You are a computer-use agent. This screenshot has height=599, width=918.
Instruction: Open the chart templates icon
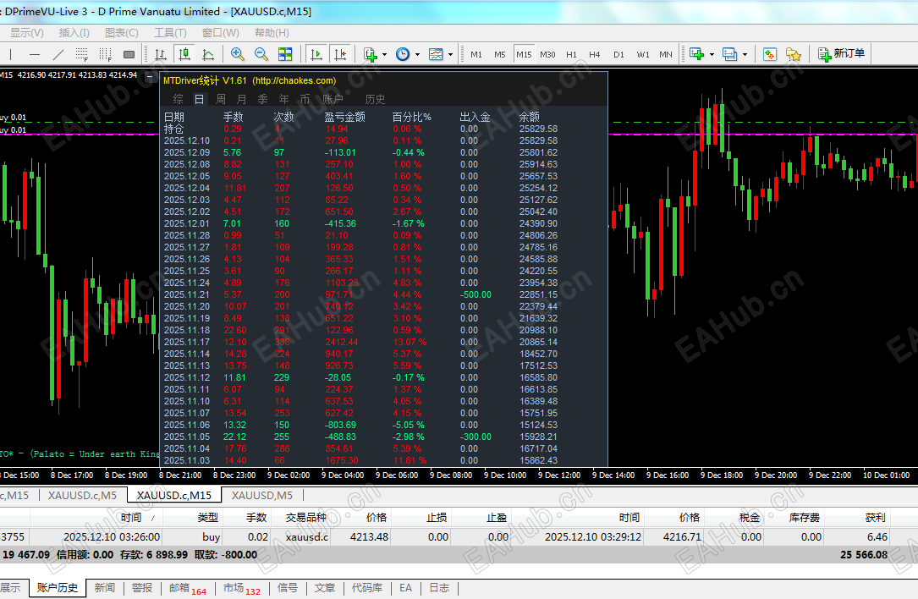click(x=436, y=54)
